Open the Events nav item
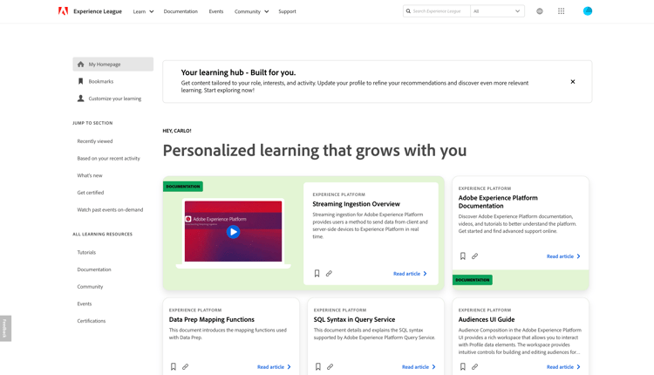654x375 pixels. point(216,11)
